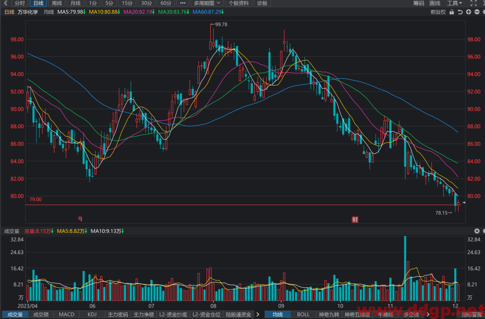This screenshot has width=485, height=319.
Task: Toggle the chart lock icon
Action: (x=452, y=12)
